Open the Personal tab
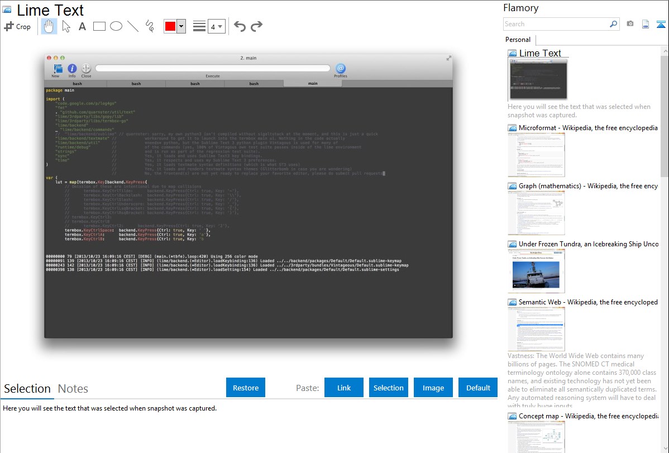 pos(518,40)
